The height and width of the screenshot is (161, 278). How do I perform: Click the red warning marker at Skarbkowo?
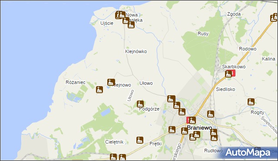233,73
